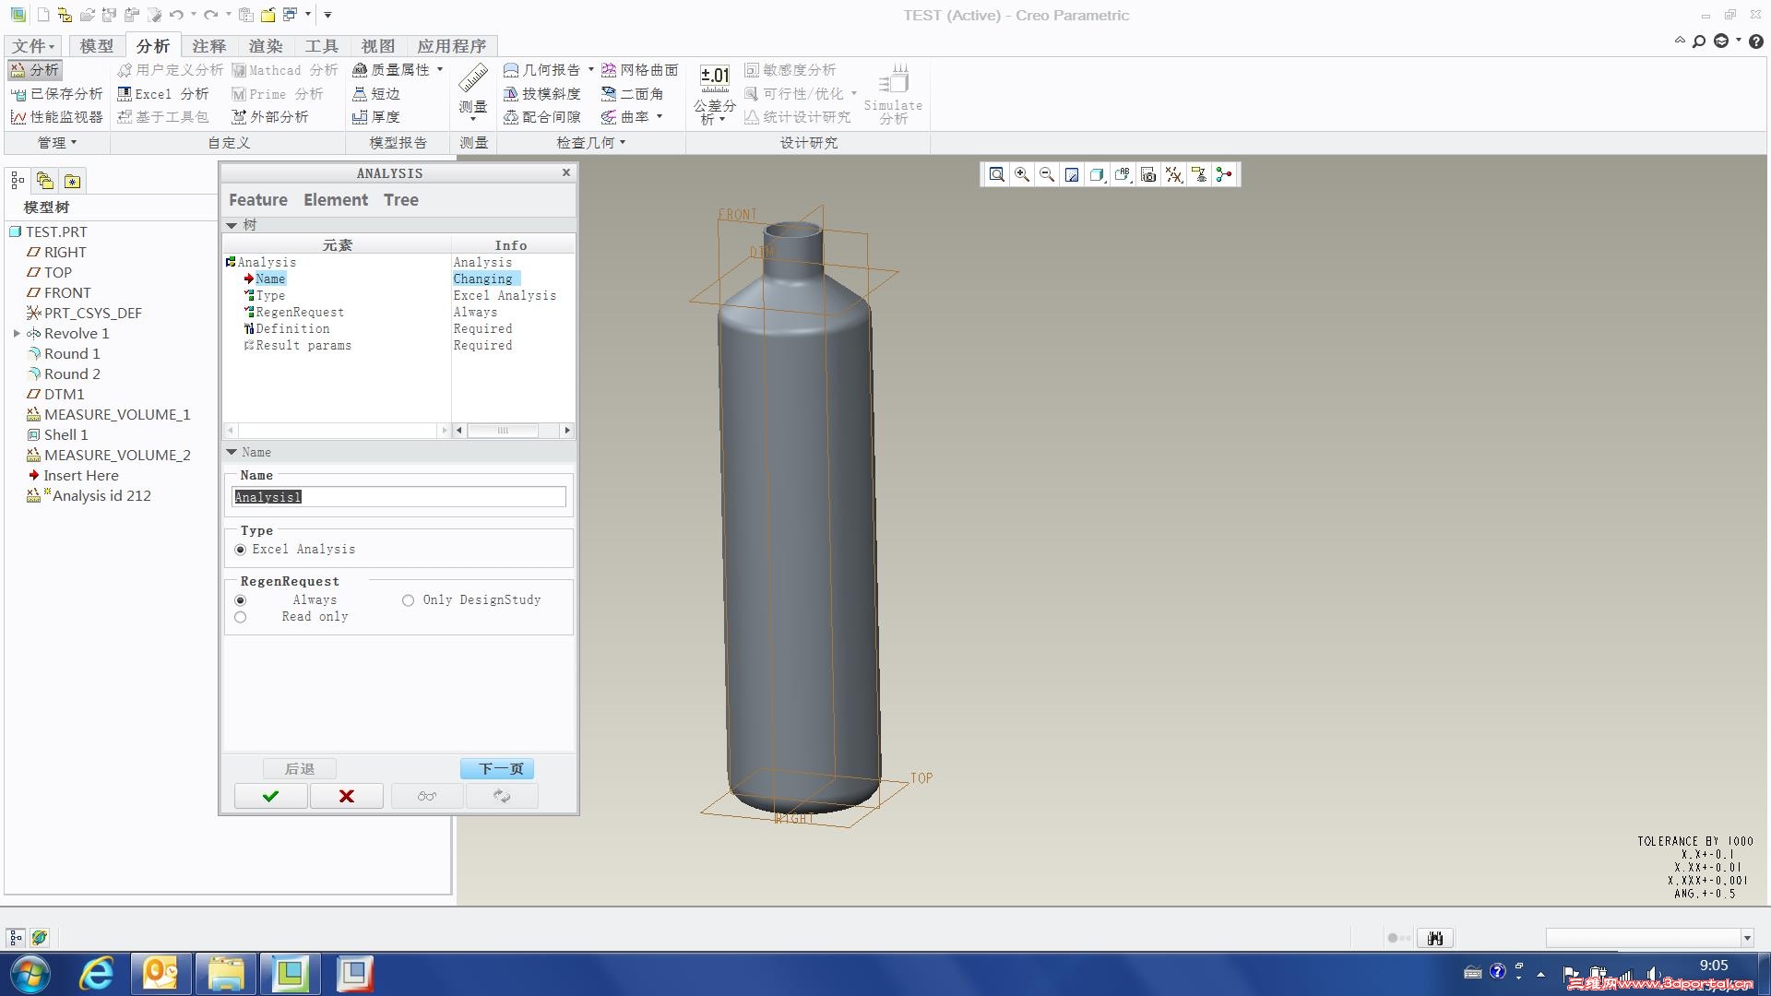Switch to the 应用程序 ribbon tab
Screen dimensions: 1771x996
pos(451,46)
